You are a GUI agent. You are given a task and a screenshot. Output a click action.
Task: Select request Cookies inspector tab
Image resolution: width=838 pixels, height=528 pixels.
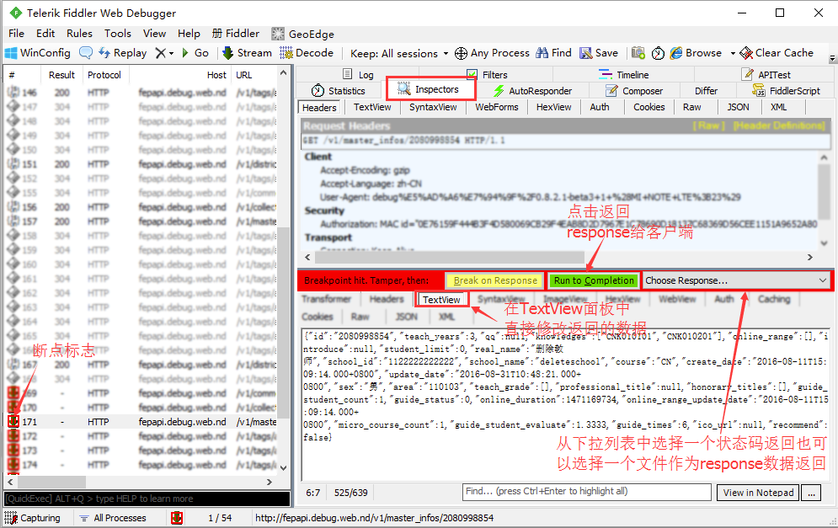tap(649, 107)
